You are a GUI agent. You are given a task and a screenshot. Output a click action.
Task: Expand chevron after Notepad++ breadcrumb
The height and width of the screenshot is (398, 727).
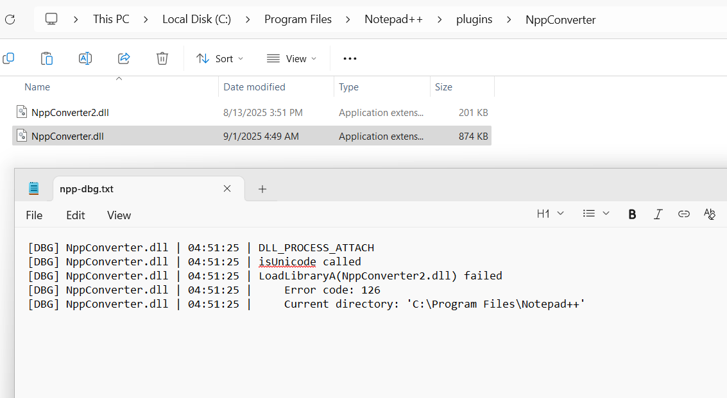[x=440, y=19]
